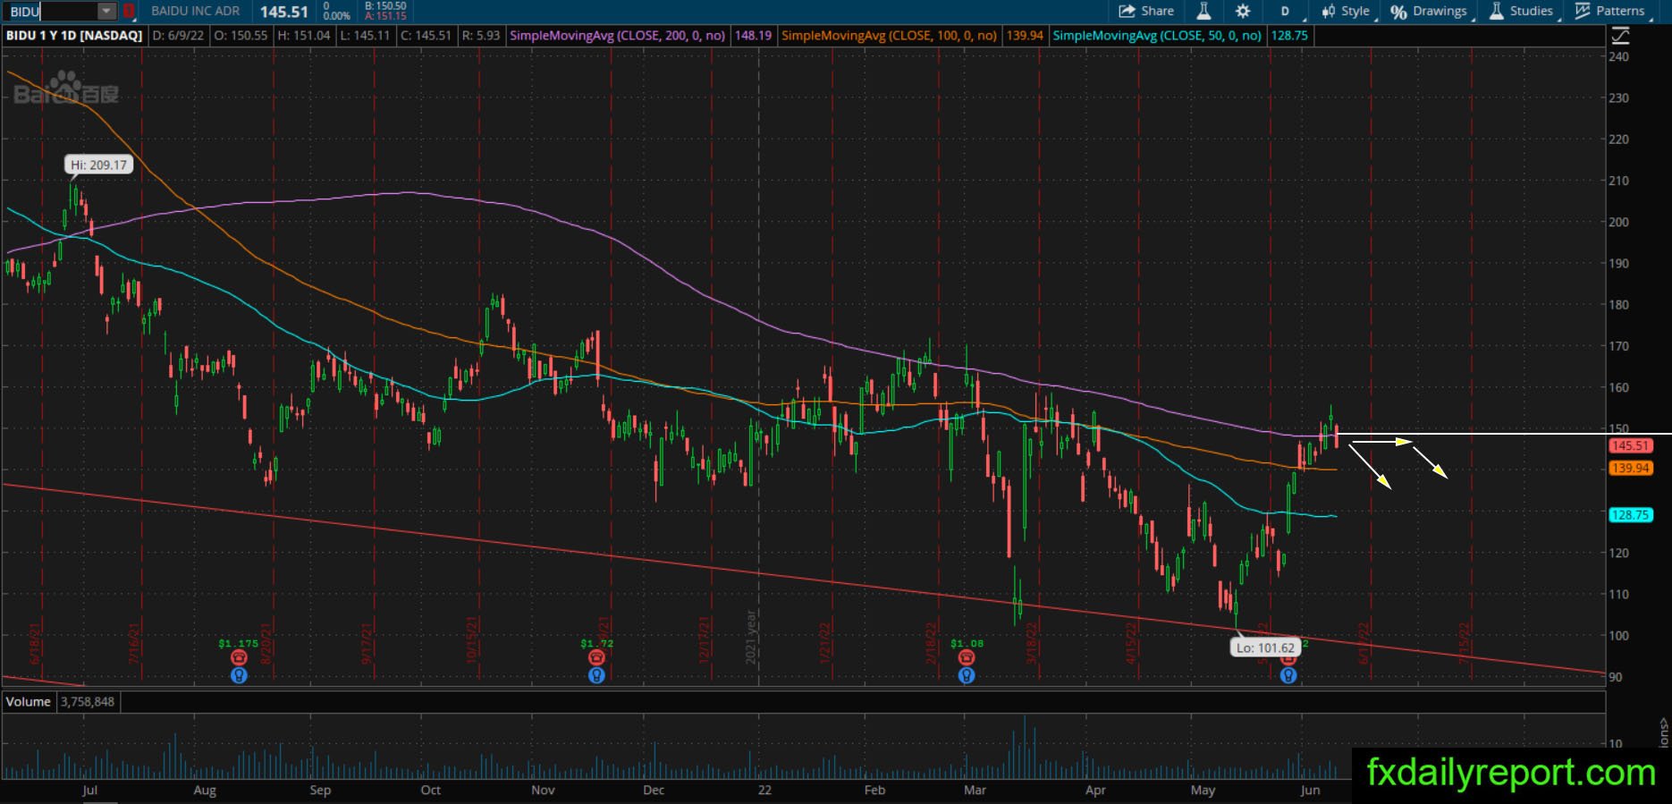Click the earnings phone icon below $1.72

point(596,658)
